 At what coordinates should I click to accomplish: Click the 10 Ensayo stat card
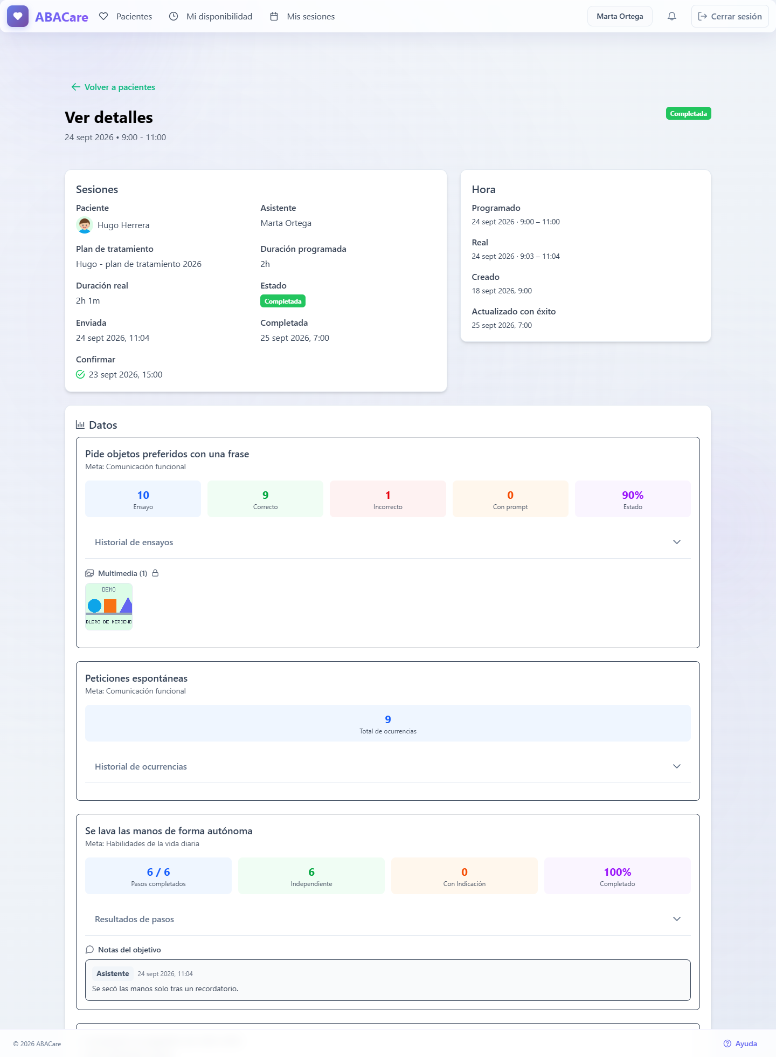tap(143, 499)
